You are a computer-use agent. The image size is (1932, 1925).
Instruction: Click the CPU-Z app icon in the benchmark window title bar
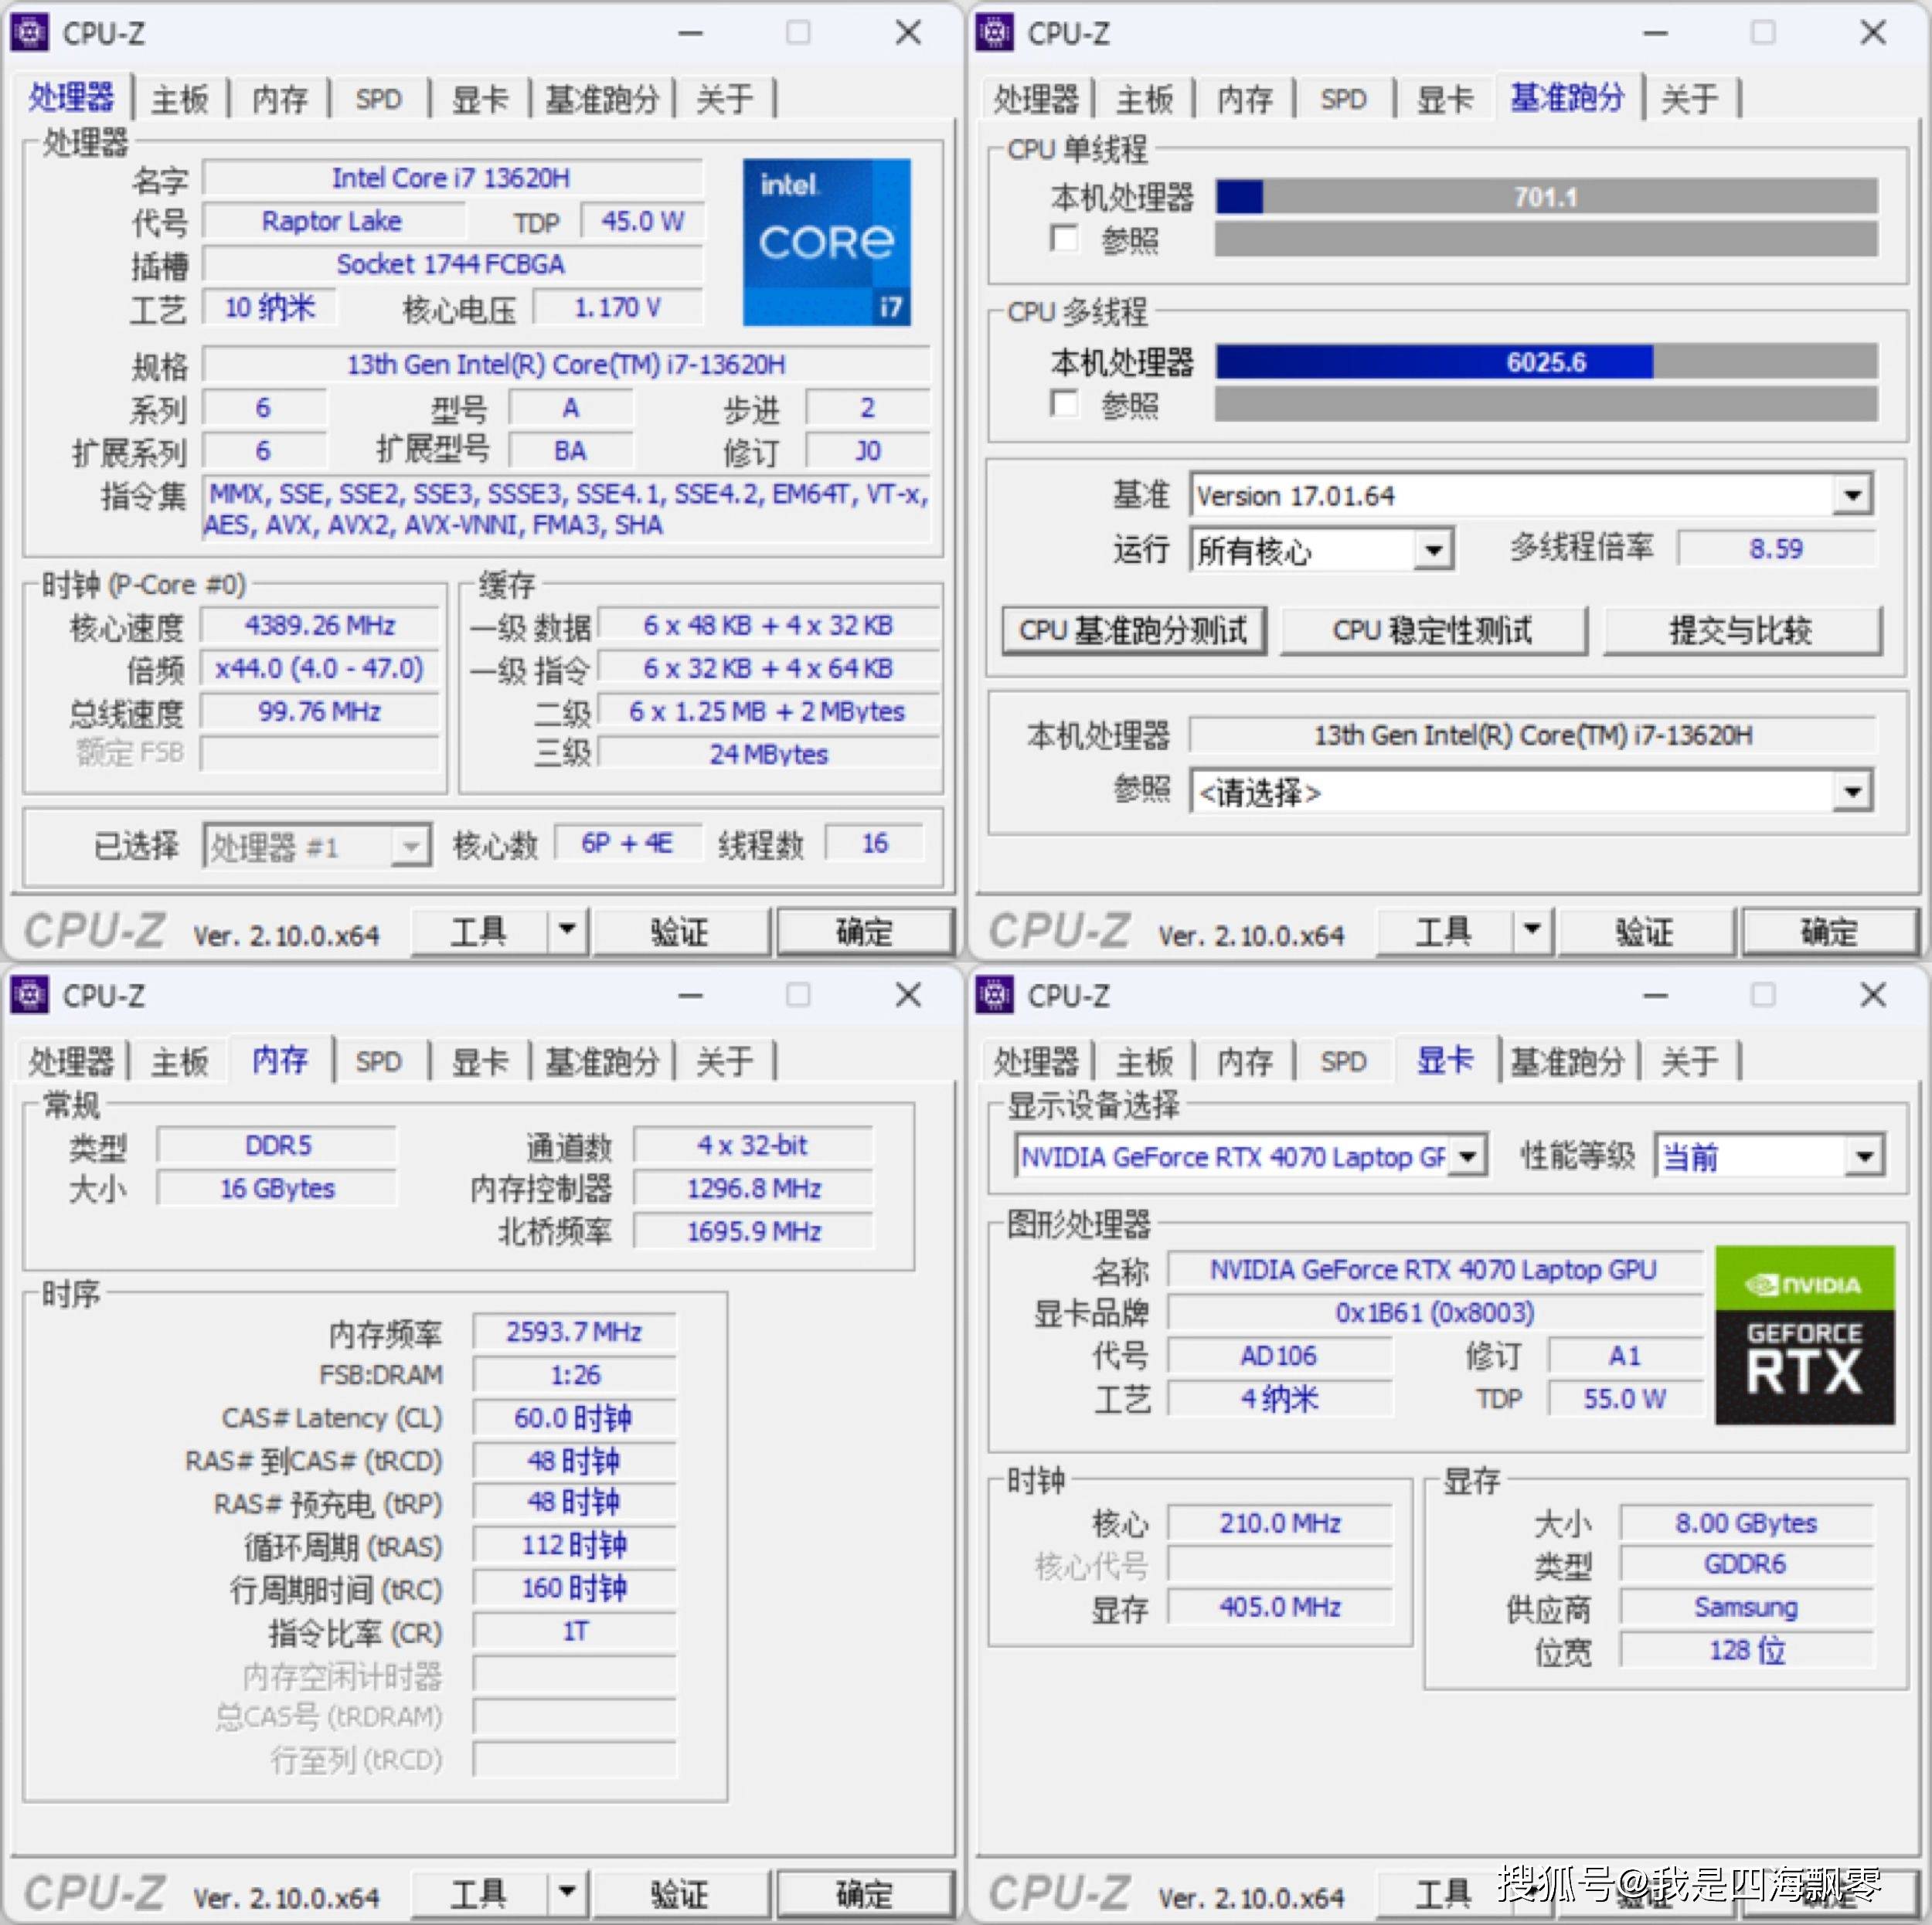pos(994,33)
